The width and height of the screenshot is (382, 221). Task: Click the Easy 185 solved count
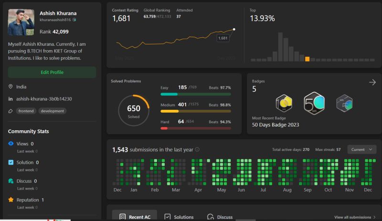(x=182, y=87)
